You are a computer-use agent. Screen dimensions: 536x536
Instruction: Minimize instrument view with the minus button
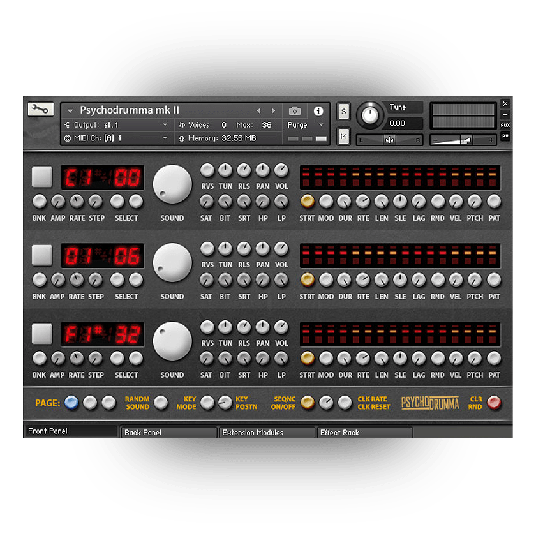505,114
